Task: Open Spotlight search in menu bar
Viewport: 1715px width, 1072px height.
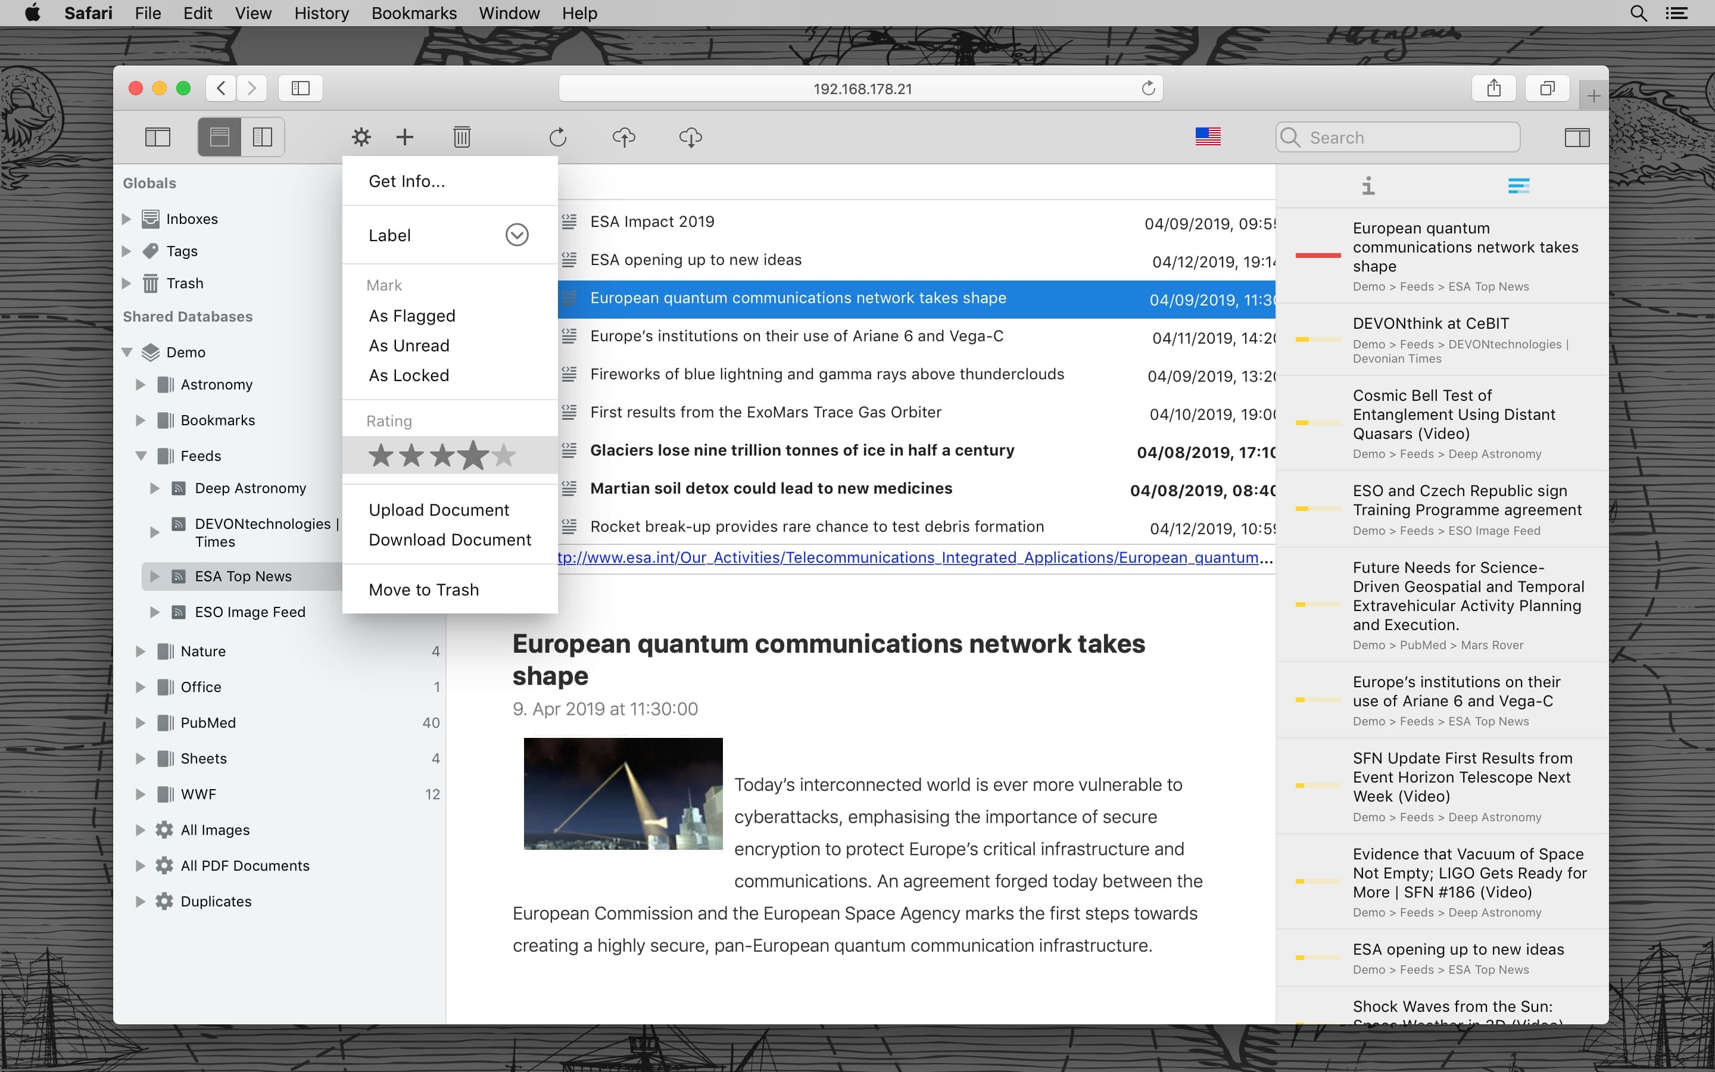Action: click(x=1638, y=13)
